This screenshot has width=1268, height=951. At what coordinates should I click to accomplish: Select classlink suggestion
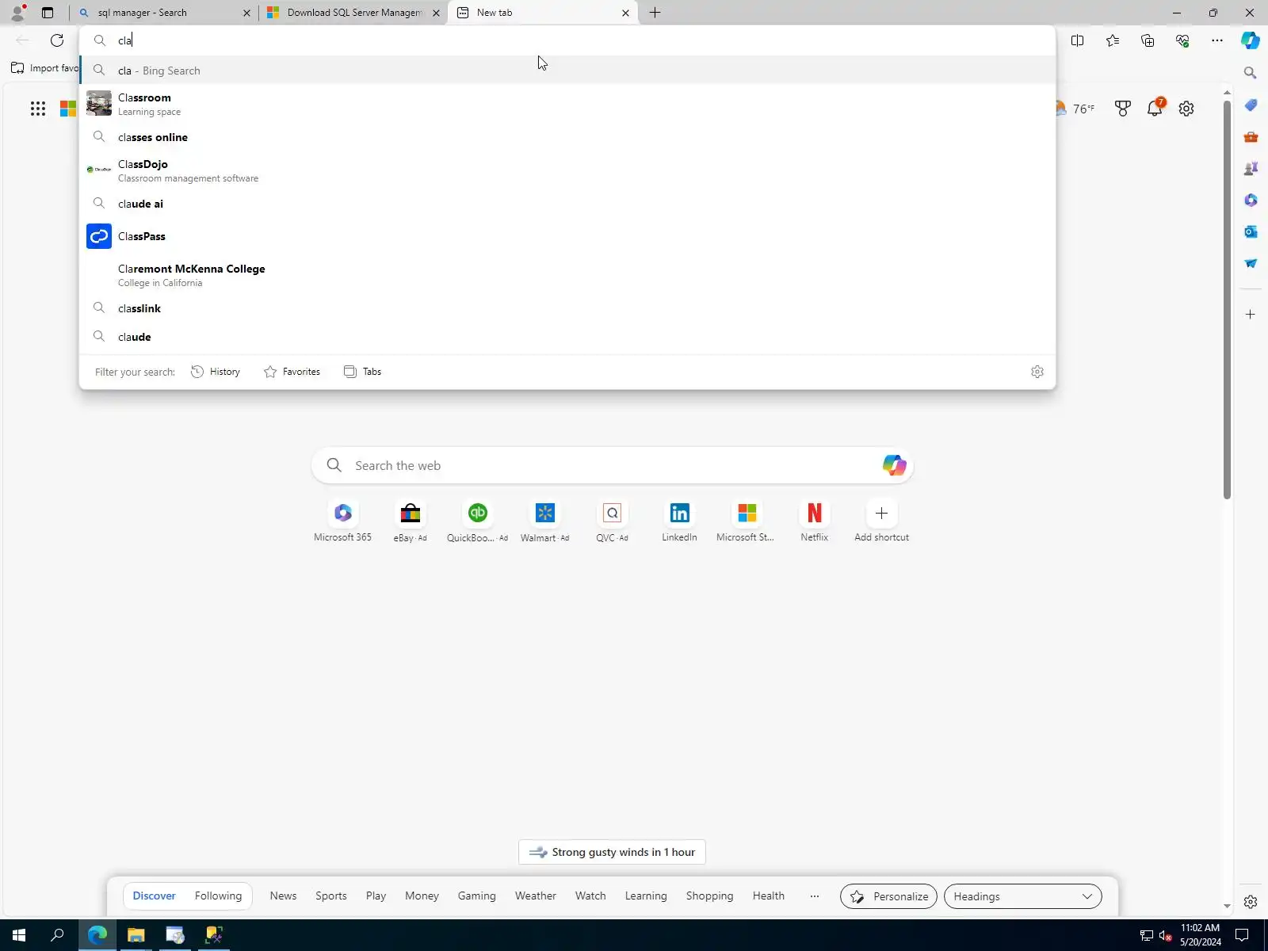567,308
